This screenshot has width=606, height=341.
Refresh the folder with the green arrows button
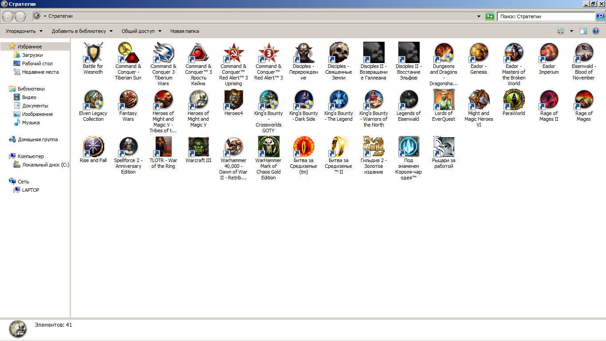[x=490, y=16]
